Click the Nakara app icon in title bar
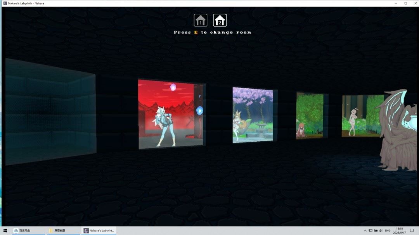 point(5,3)
